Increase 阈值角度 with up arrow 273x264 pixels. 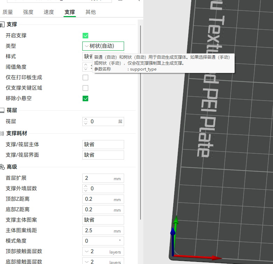coord(86,65)
